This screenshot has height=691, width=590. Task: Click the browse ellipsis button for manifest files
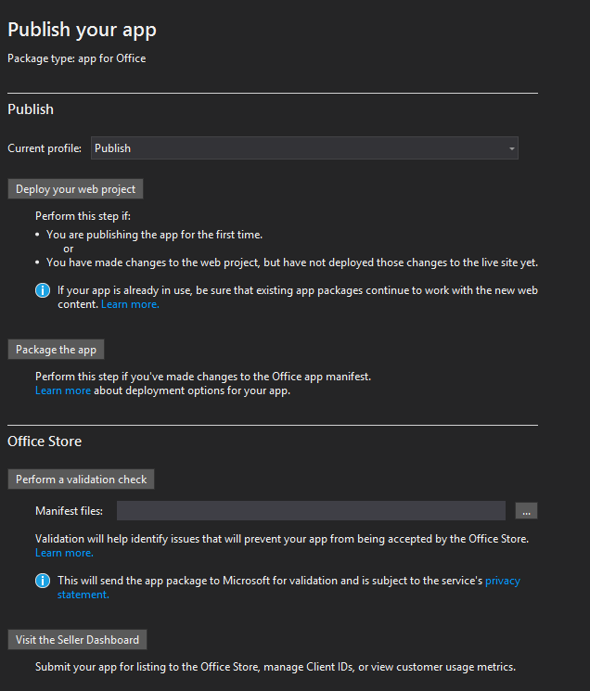click(x=526, y=511)
